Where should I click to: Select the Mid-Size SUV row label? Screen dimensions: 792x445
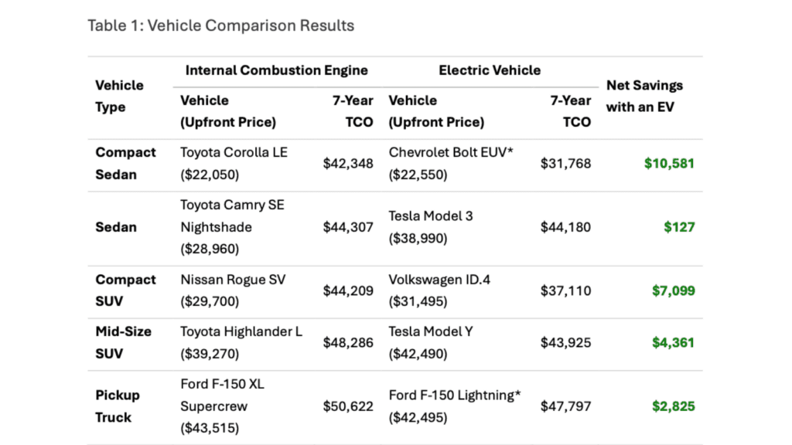(x=123, y=342)
